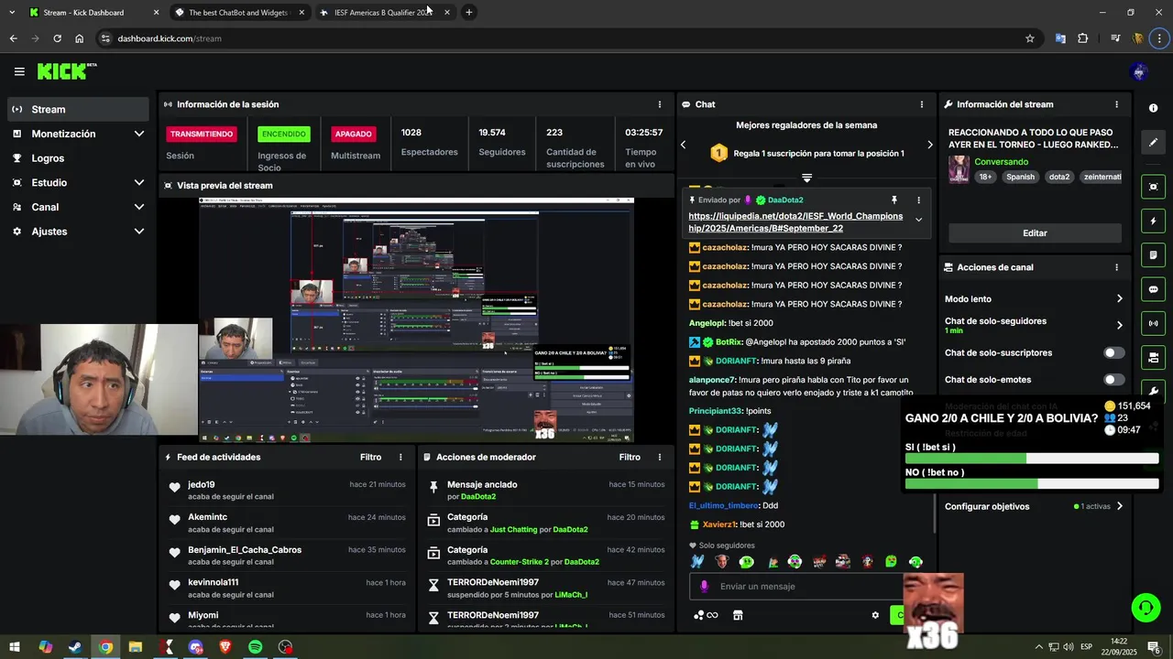Viewport: 1173px width, 659px height.
Task: Click the TRANSMITIENDO session badge
Action: point(202,135)
